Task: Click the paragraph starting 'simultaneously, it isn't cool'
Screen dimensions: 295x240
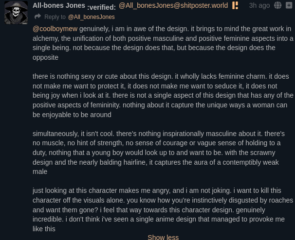Action: [161, 152]
